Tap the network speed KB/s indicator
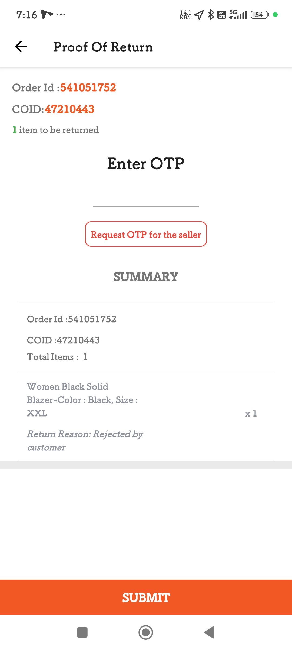The width and height of the screenshot is (292, 650). tap(185, 15)
